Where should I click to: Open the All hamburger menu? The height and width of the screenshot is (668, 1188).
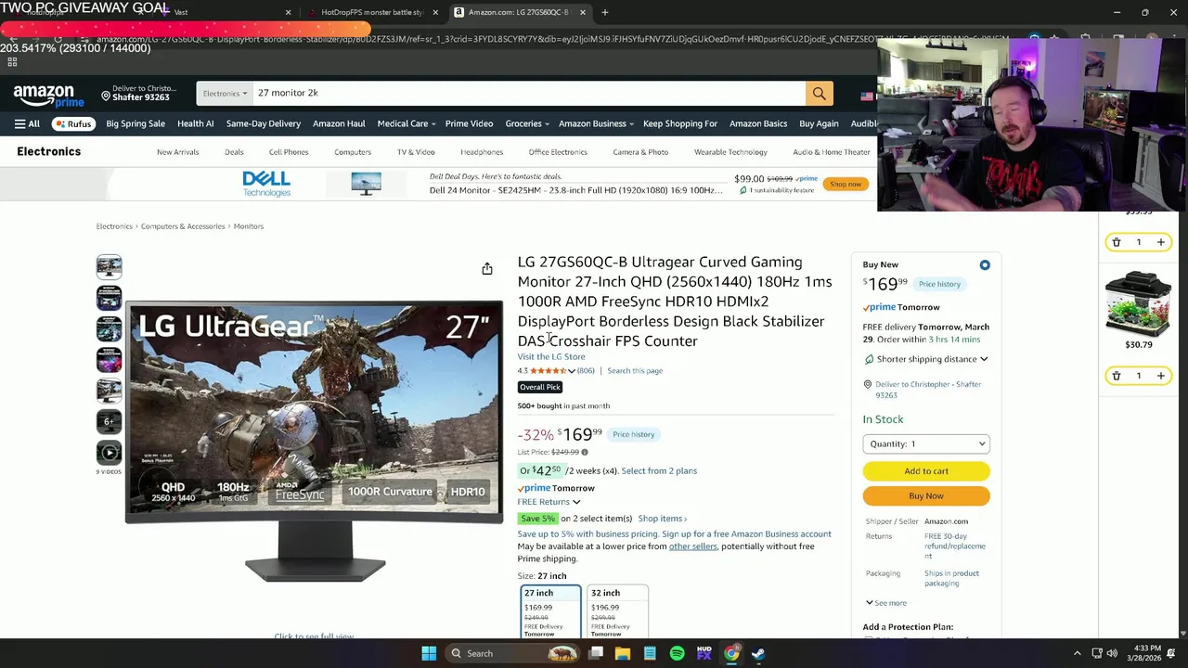pyautogui.click(x=27, y=123)
